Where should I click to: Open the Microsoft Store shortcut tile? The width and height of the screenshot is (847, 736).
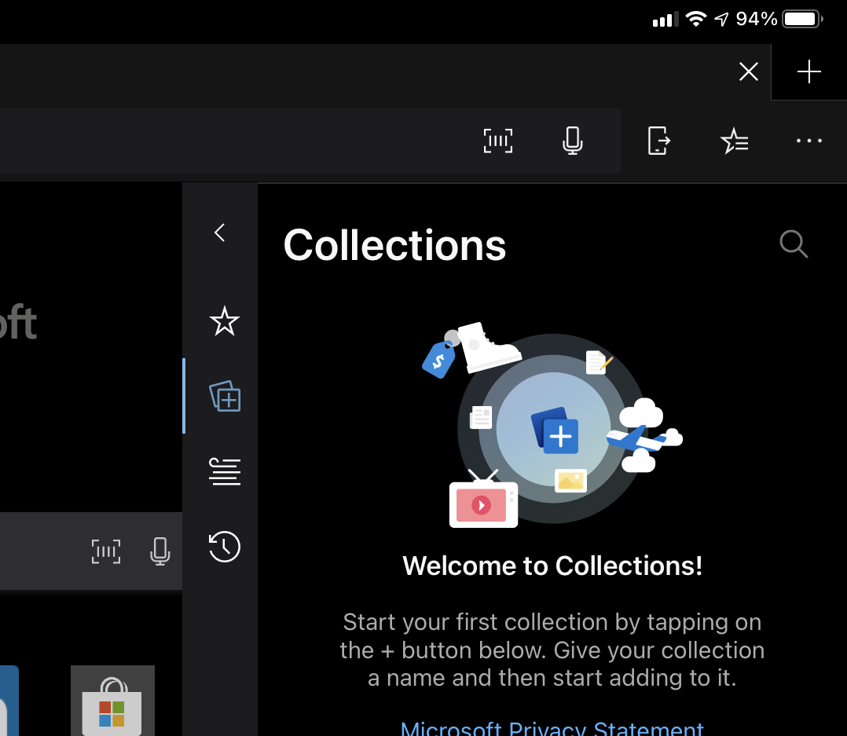point(112,701)
